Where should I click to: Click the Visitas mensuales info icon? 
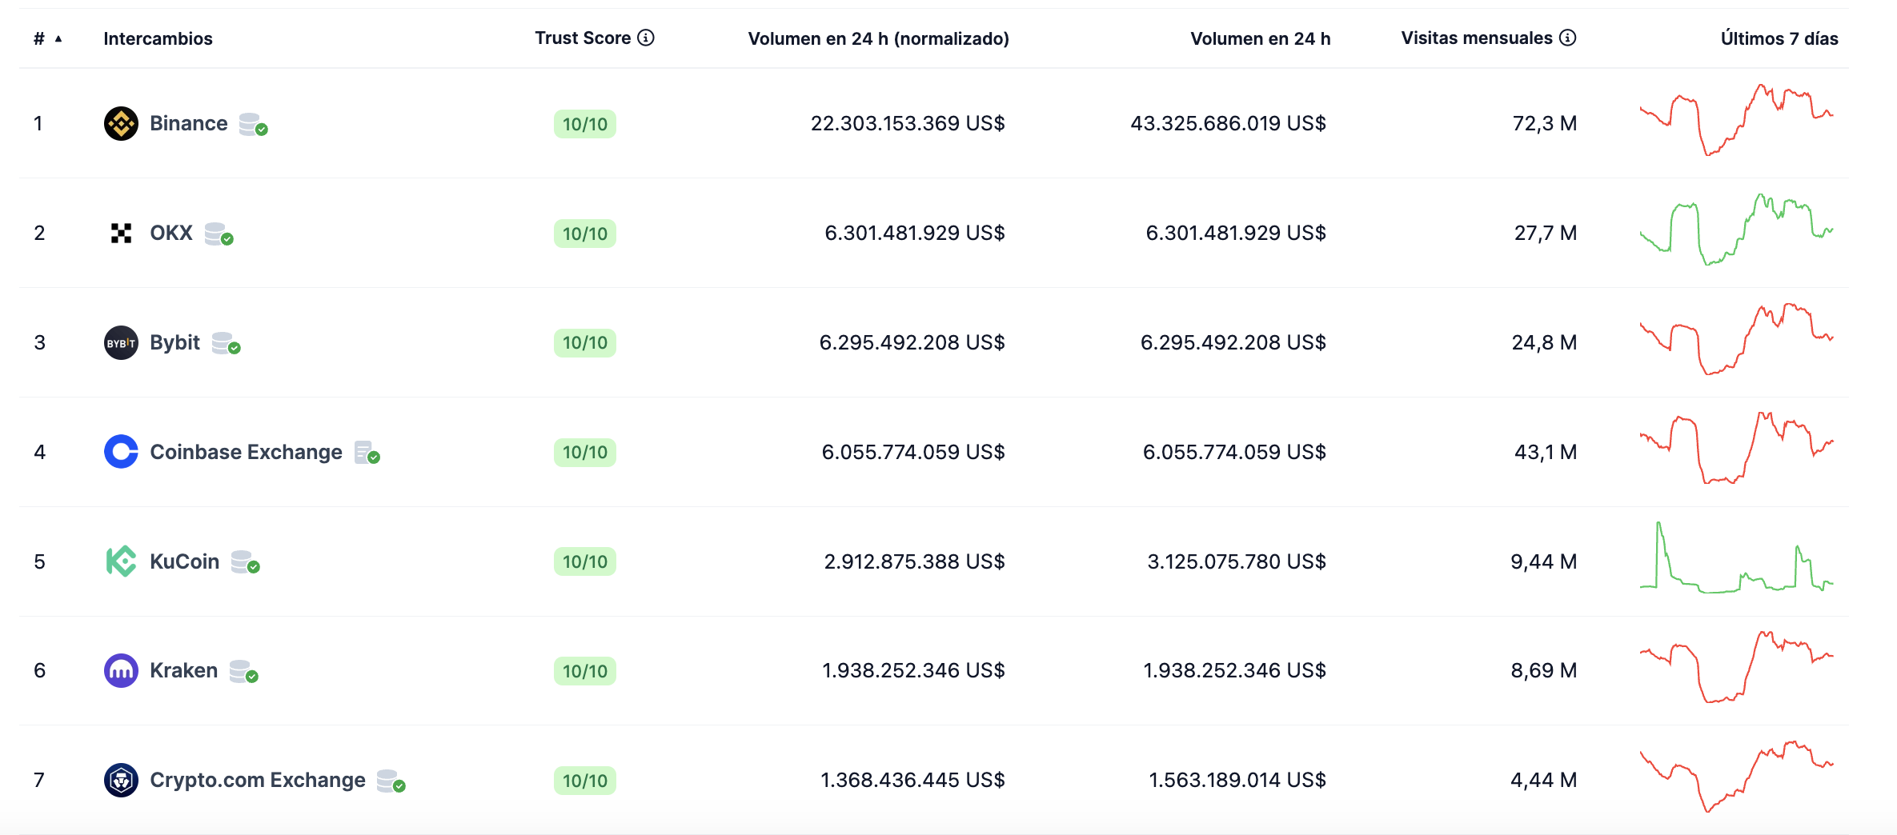coord(1567,38)
